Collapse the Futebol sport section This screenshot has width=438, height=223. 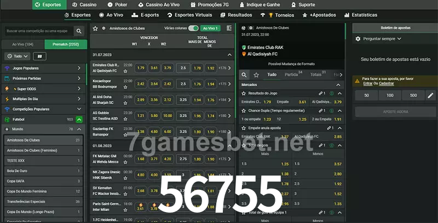pos(79,119)
